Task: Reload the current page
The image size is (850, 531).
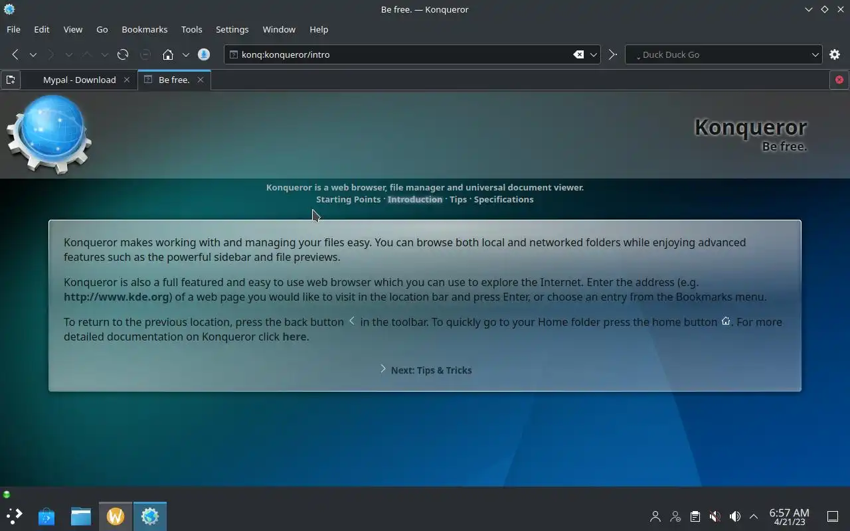Action: point(123,54)
